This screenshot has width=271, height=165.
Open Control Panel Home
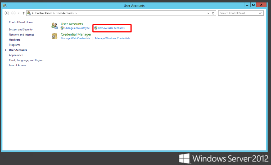pyautogui.click(x=21, y=22)
